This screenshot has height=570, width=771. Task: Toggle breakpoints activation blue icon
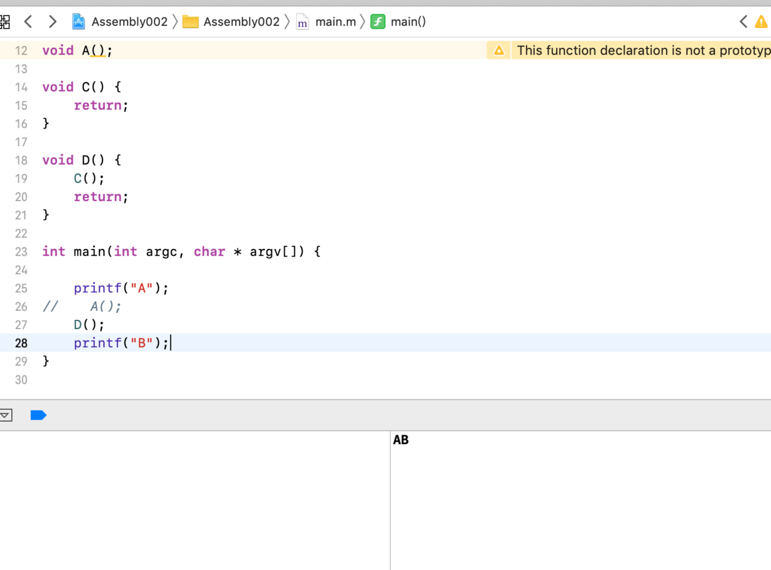tap(39, 415)
